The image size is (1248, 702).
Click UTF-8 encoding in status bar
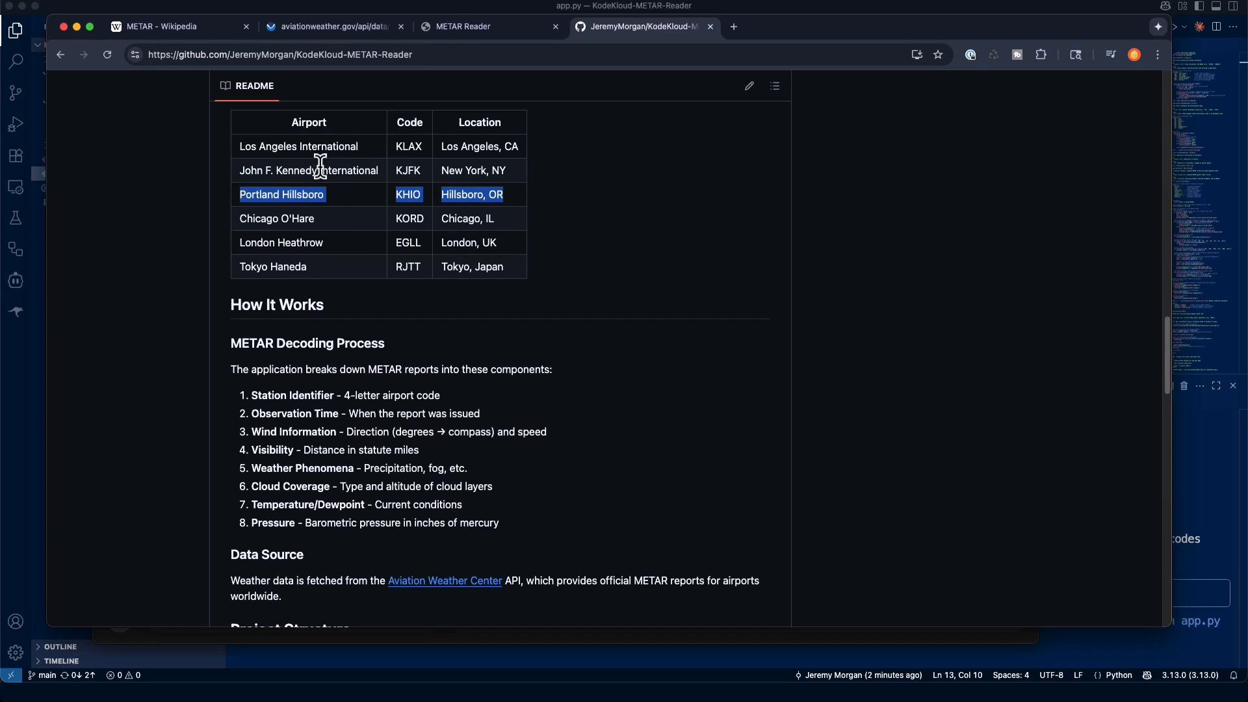1051,675
